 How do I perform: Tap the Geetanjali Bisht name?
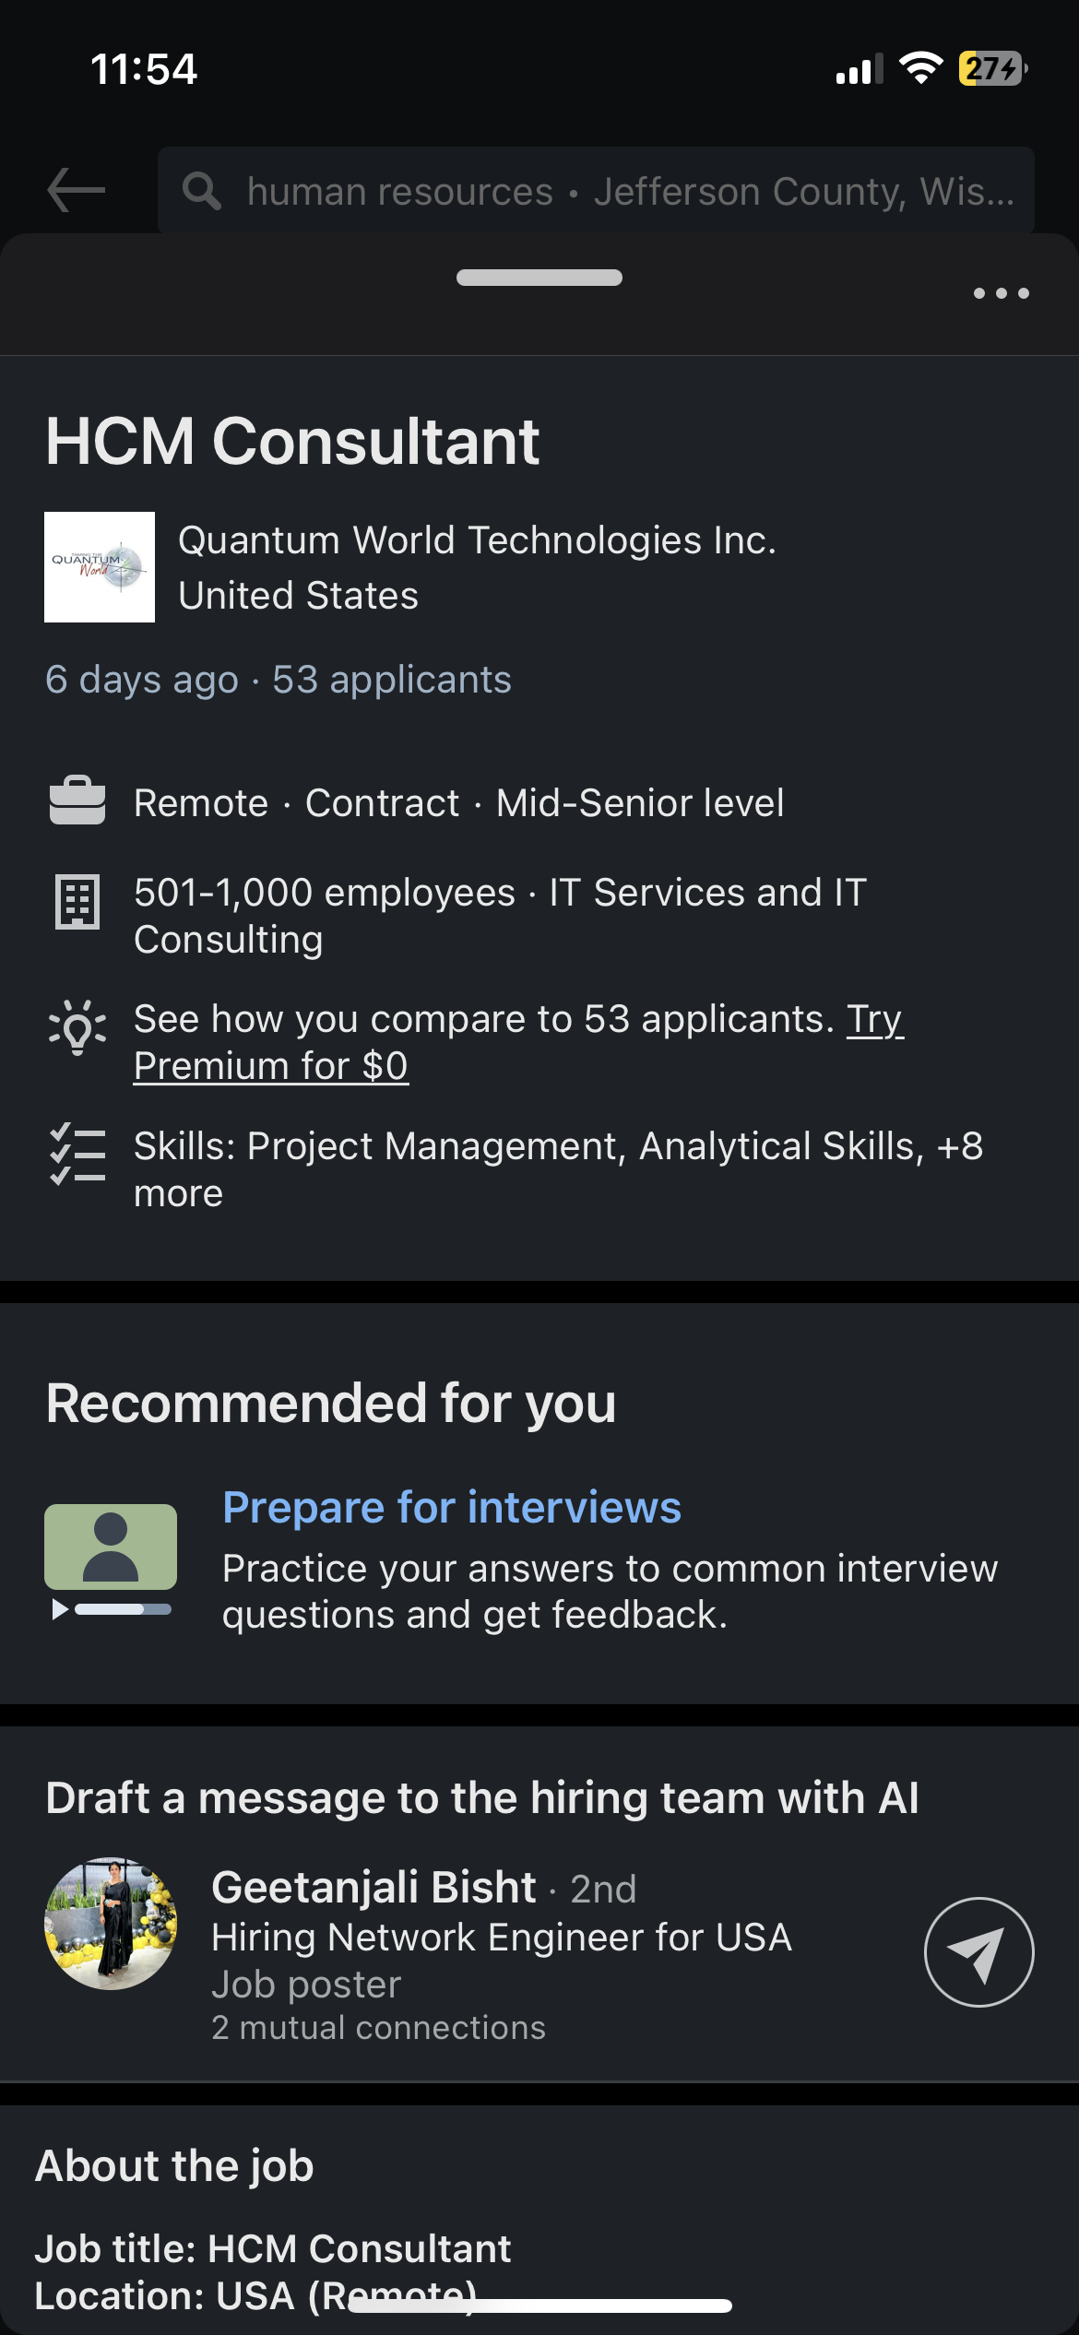pyautogui.click(x=373, y=1887)
